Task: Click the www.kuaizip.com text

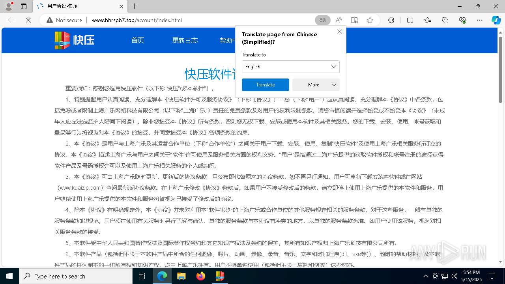Action: pyautogui.click(x=80, y=188)
